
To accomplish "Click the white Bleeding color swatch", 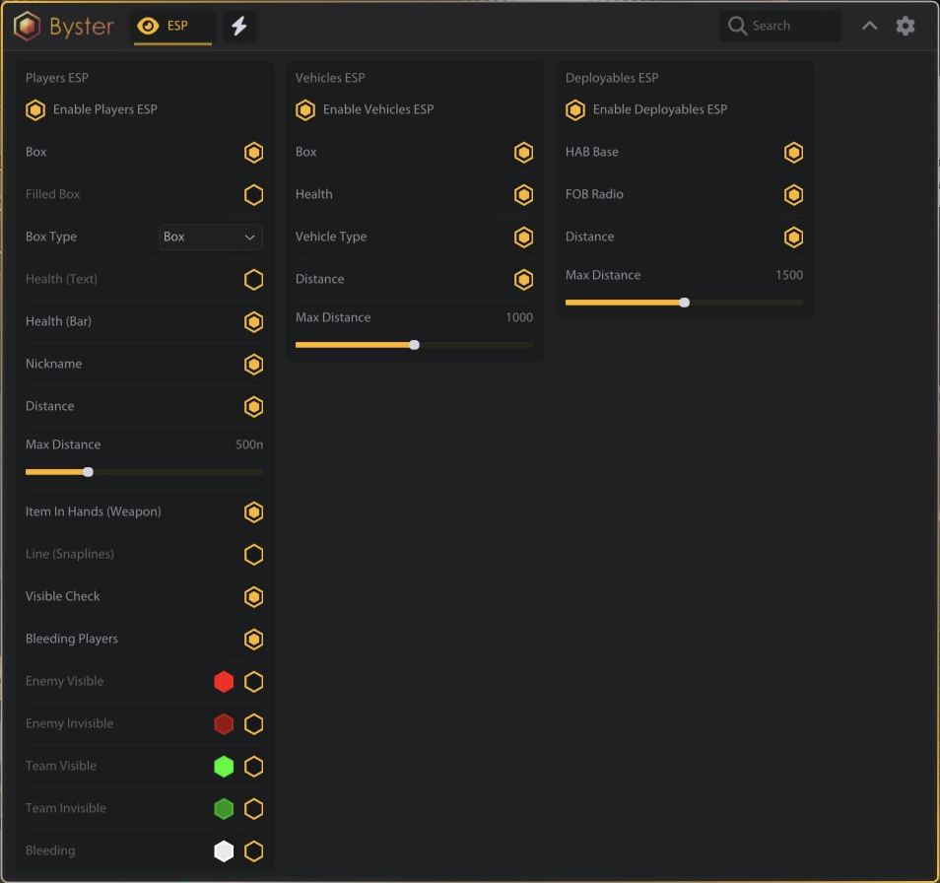I will (x=224, y=851).
